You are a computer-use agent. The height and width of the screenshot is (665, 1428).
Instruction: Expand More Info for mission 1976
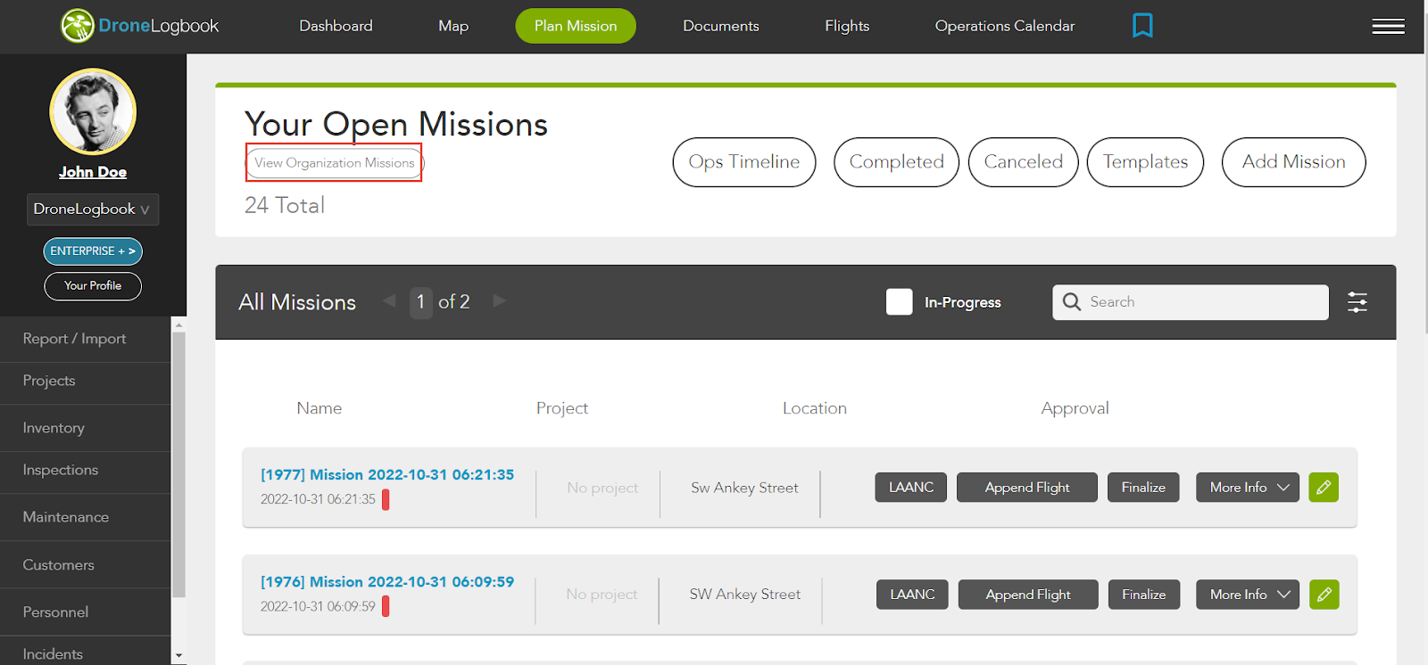(x=1248, y=595)
